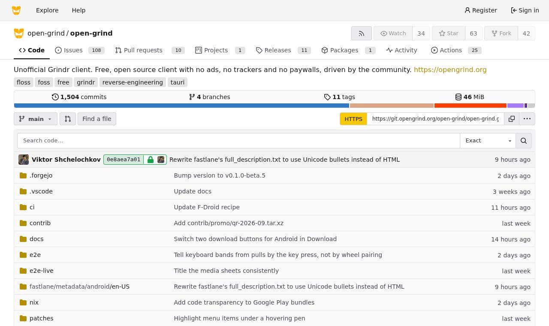Screen dimensions: 549x326
Task: Open commit hash 0e8aea7a01
Action: point(124,160)
